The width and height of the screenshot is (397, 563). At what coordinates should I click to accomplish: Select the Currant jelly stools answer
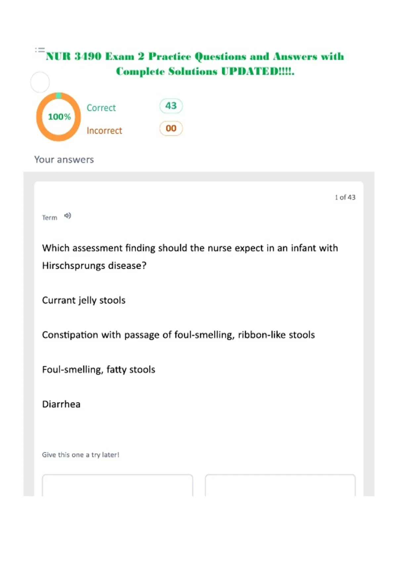point(84,300)
